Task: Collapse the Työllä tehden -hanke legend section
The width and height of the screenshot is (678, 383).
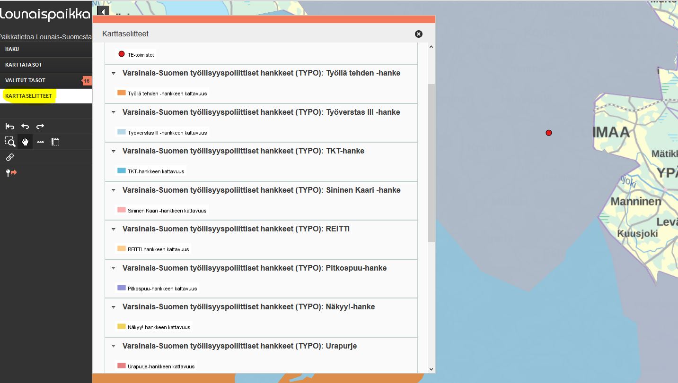Action: click(114, 73)
